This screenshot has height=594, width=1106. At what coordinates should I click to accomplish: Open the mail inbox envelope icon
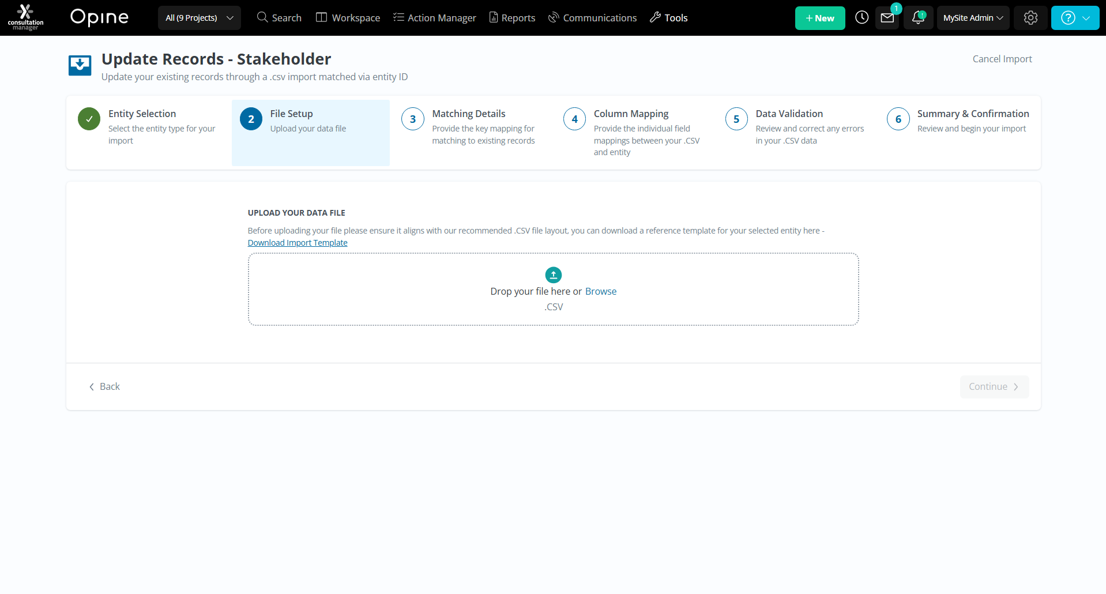(887, 18)
